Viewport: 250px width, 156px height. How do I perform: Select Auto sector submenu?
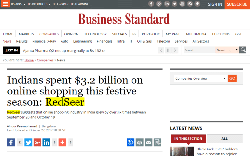[x=64, y=41]
